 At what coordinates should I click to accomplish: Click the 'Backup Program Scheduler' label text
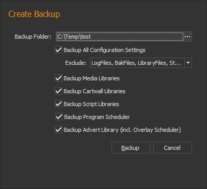click(97, 117)
